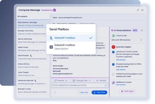
Task: Click the Salesloft S logo in mailbox list
Action: [51, 38]
